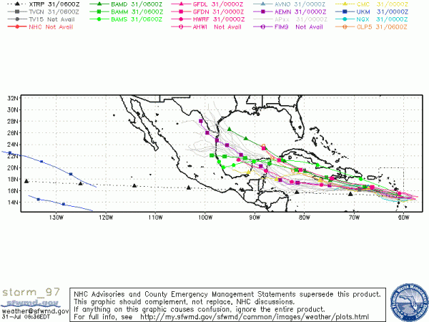
Task: Click the BAMM green square legend marker
Action: pyautogui.click(x=99, y=11)
